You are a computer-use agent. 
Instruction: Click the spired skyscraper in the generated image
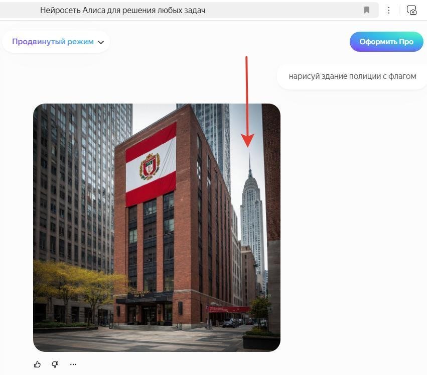pos(251,213)
